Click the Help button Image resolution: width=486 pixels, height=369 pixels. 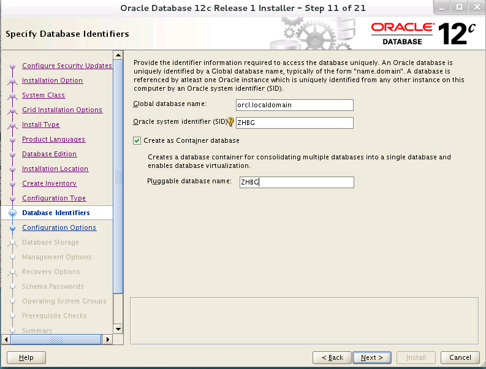pyautogui.click(x=26, y=357)
